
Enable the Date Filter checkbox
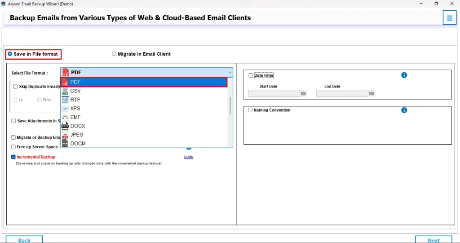pos(251,75)
